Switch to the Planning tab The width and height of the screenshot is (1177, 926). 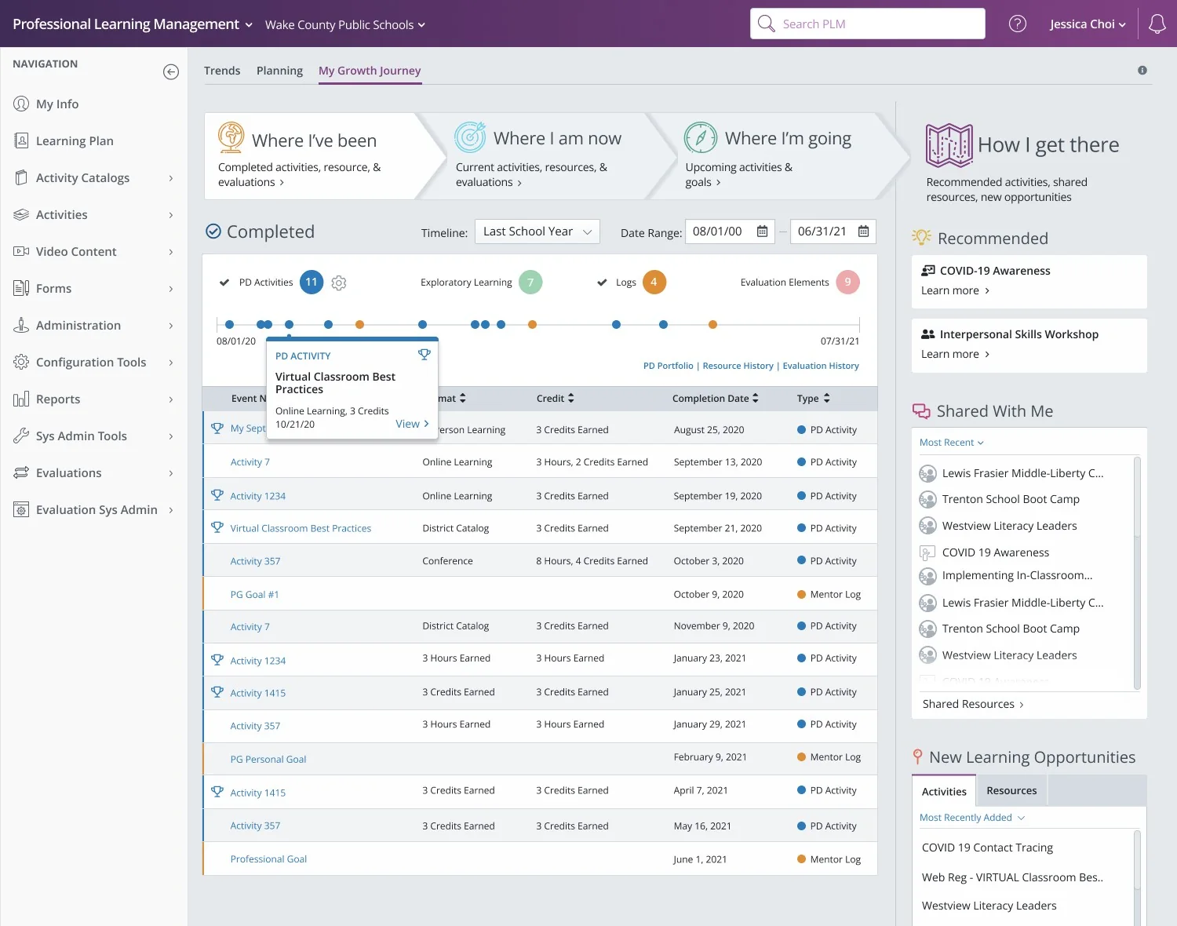click(x=279, y=71)
